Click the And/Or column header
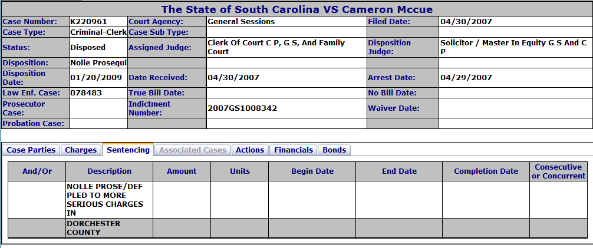The height and width of the screenshot is (248, 593). (37, 171)
